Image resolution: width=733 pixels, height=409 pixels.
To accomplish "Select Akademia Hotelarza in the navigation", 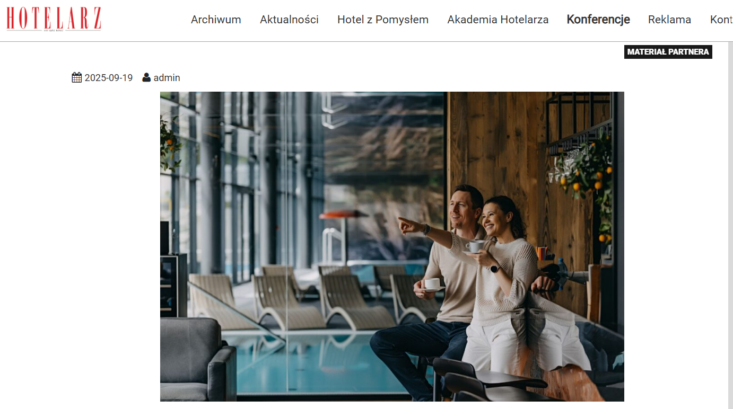I will point(498,20).
